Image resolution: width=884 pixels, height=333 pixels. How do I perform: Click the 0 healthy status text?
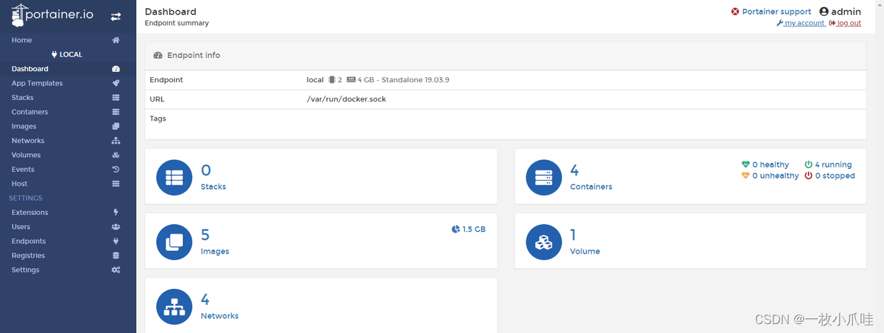tap(771, 165)
